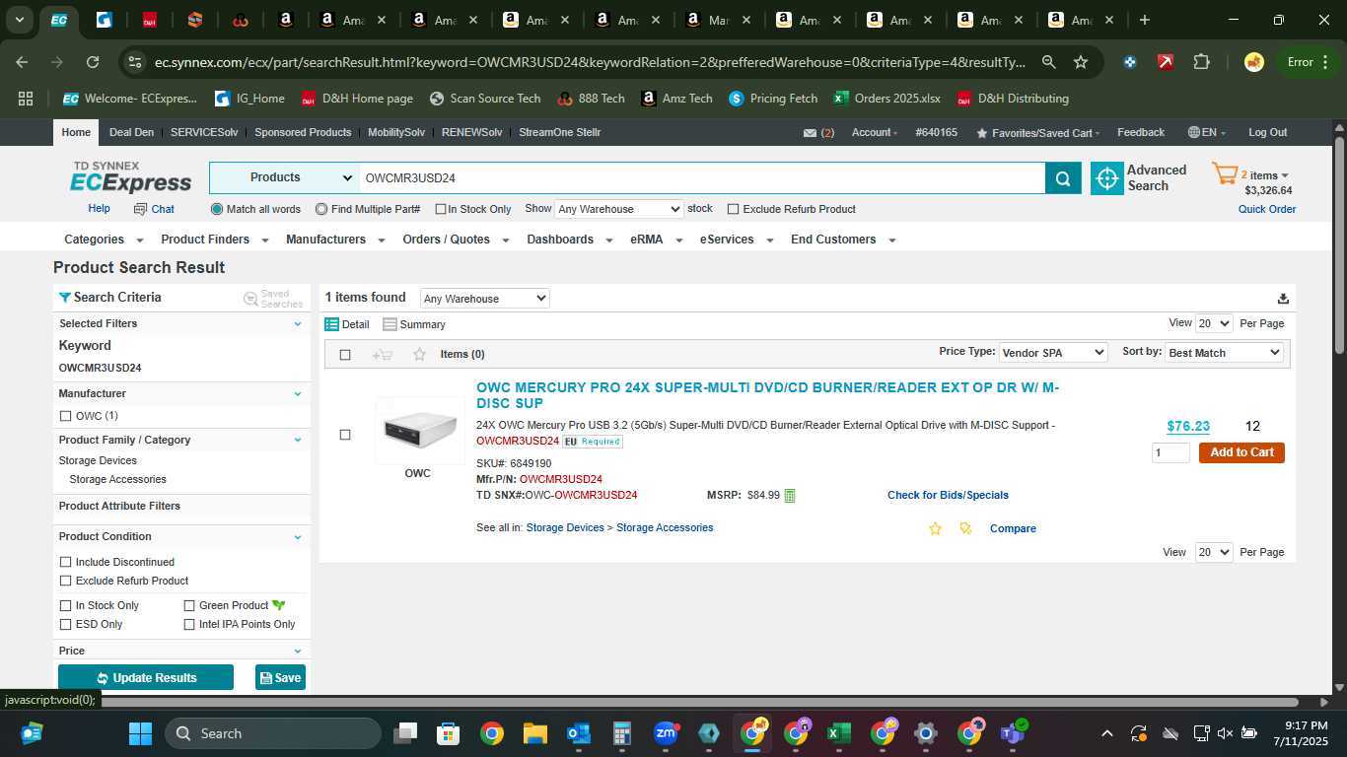Click the Add to Cart button
Image resolution: width=1347 pixels, height=757 pixels.
point(1241,452)
